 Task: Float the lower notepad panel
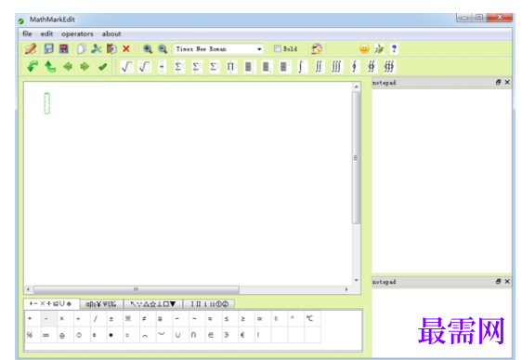[x=498, y=281]
